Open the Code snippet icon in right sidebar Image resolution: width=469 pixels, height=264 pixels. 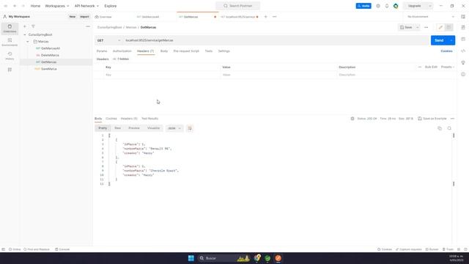[463, 51]
